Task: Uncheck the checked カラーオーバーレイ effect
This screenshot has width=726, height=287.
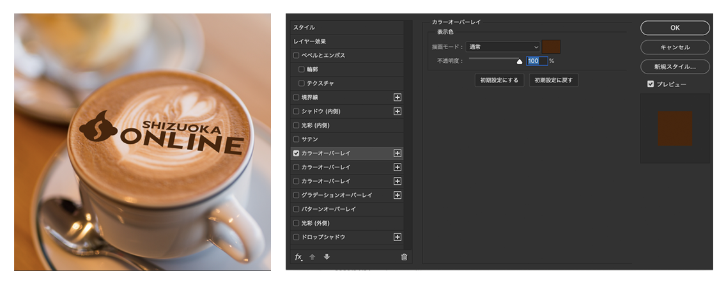Action: click(296, 153)
